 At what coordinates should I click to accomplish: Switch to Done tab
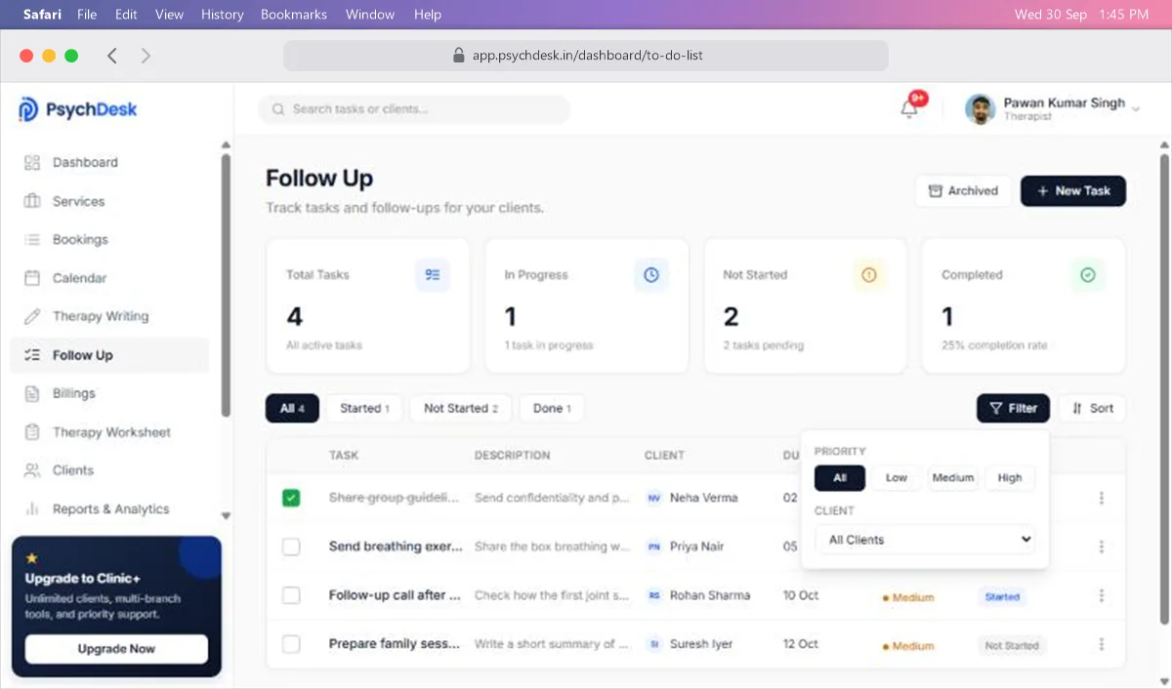coord(552,409)
